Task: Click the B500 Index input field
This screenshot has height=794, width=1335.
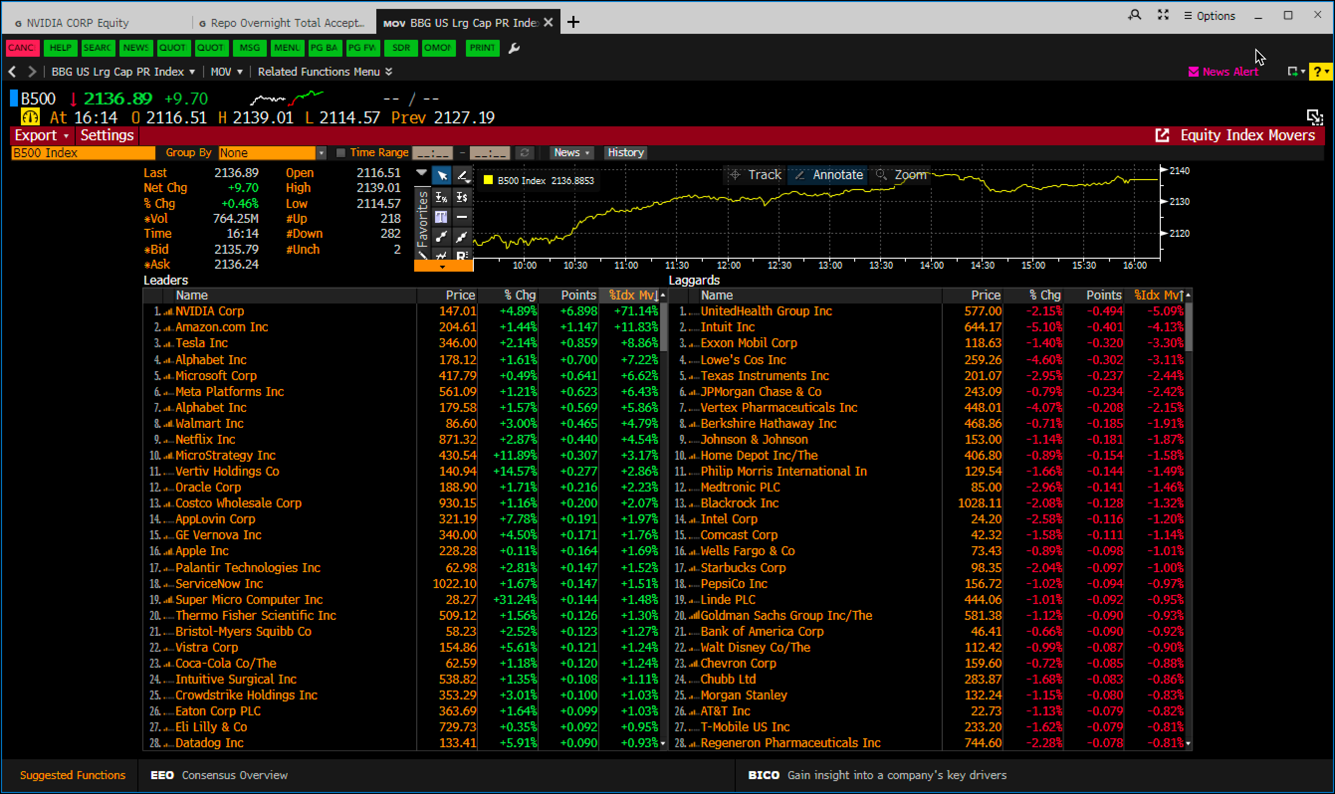Action: tap(84, 153)
